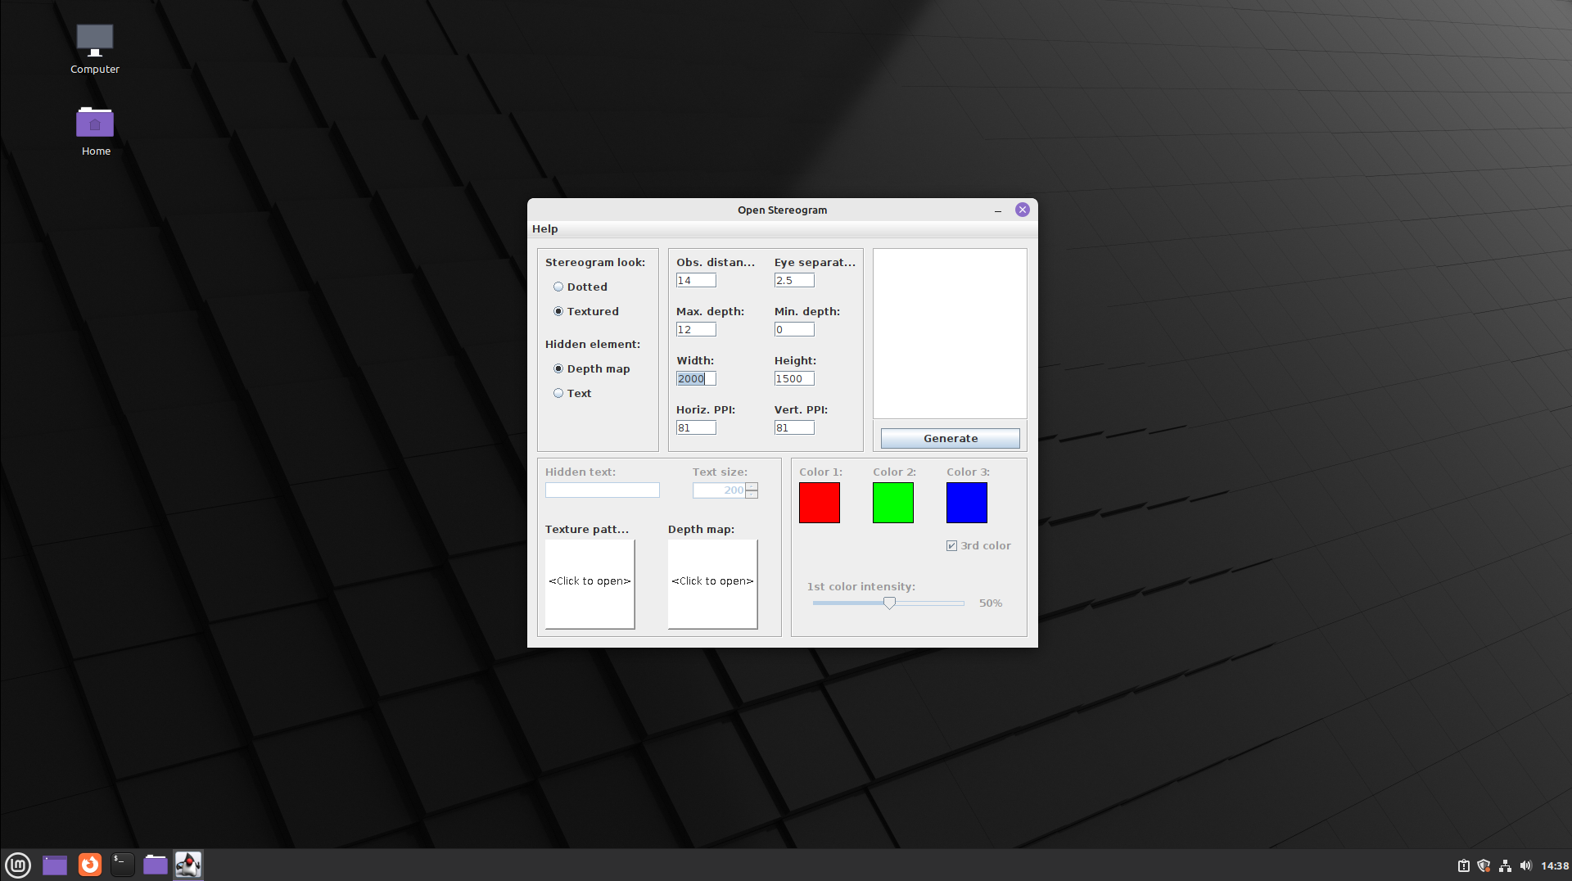Screen dimensions: 1572x881
Task: Open the Help menu
Action: point(544,229)
